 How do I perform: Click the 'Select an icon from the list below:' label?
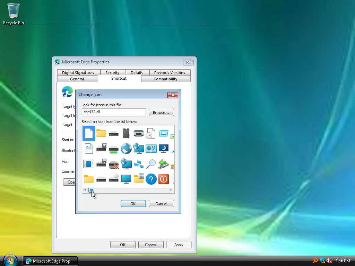[x=109, y=122]
